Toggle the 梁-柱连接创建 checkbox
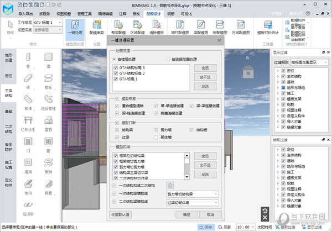The width and height of the screenshot is (332, 232). point(117,113)
